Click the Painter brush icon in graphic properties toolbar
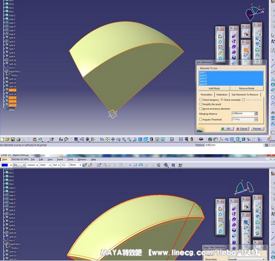This screenshot has height=261, width=275. click(84, 165)
